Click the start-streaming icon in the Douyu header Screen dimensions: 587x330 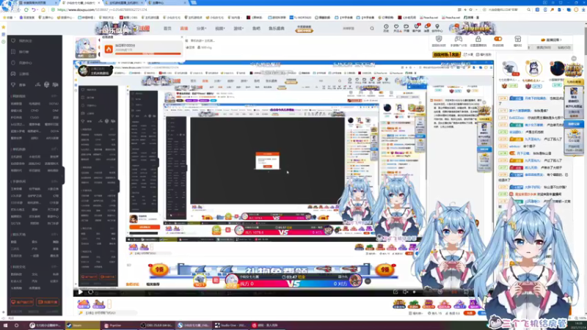point(406,28)
